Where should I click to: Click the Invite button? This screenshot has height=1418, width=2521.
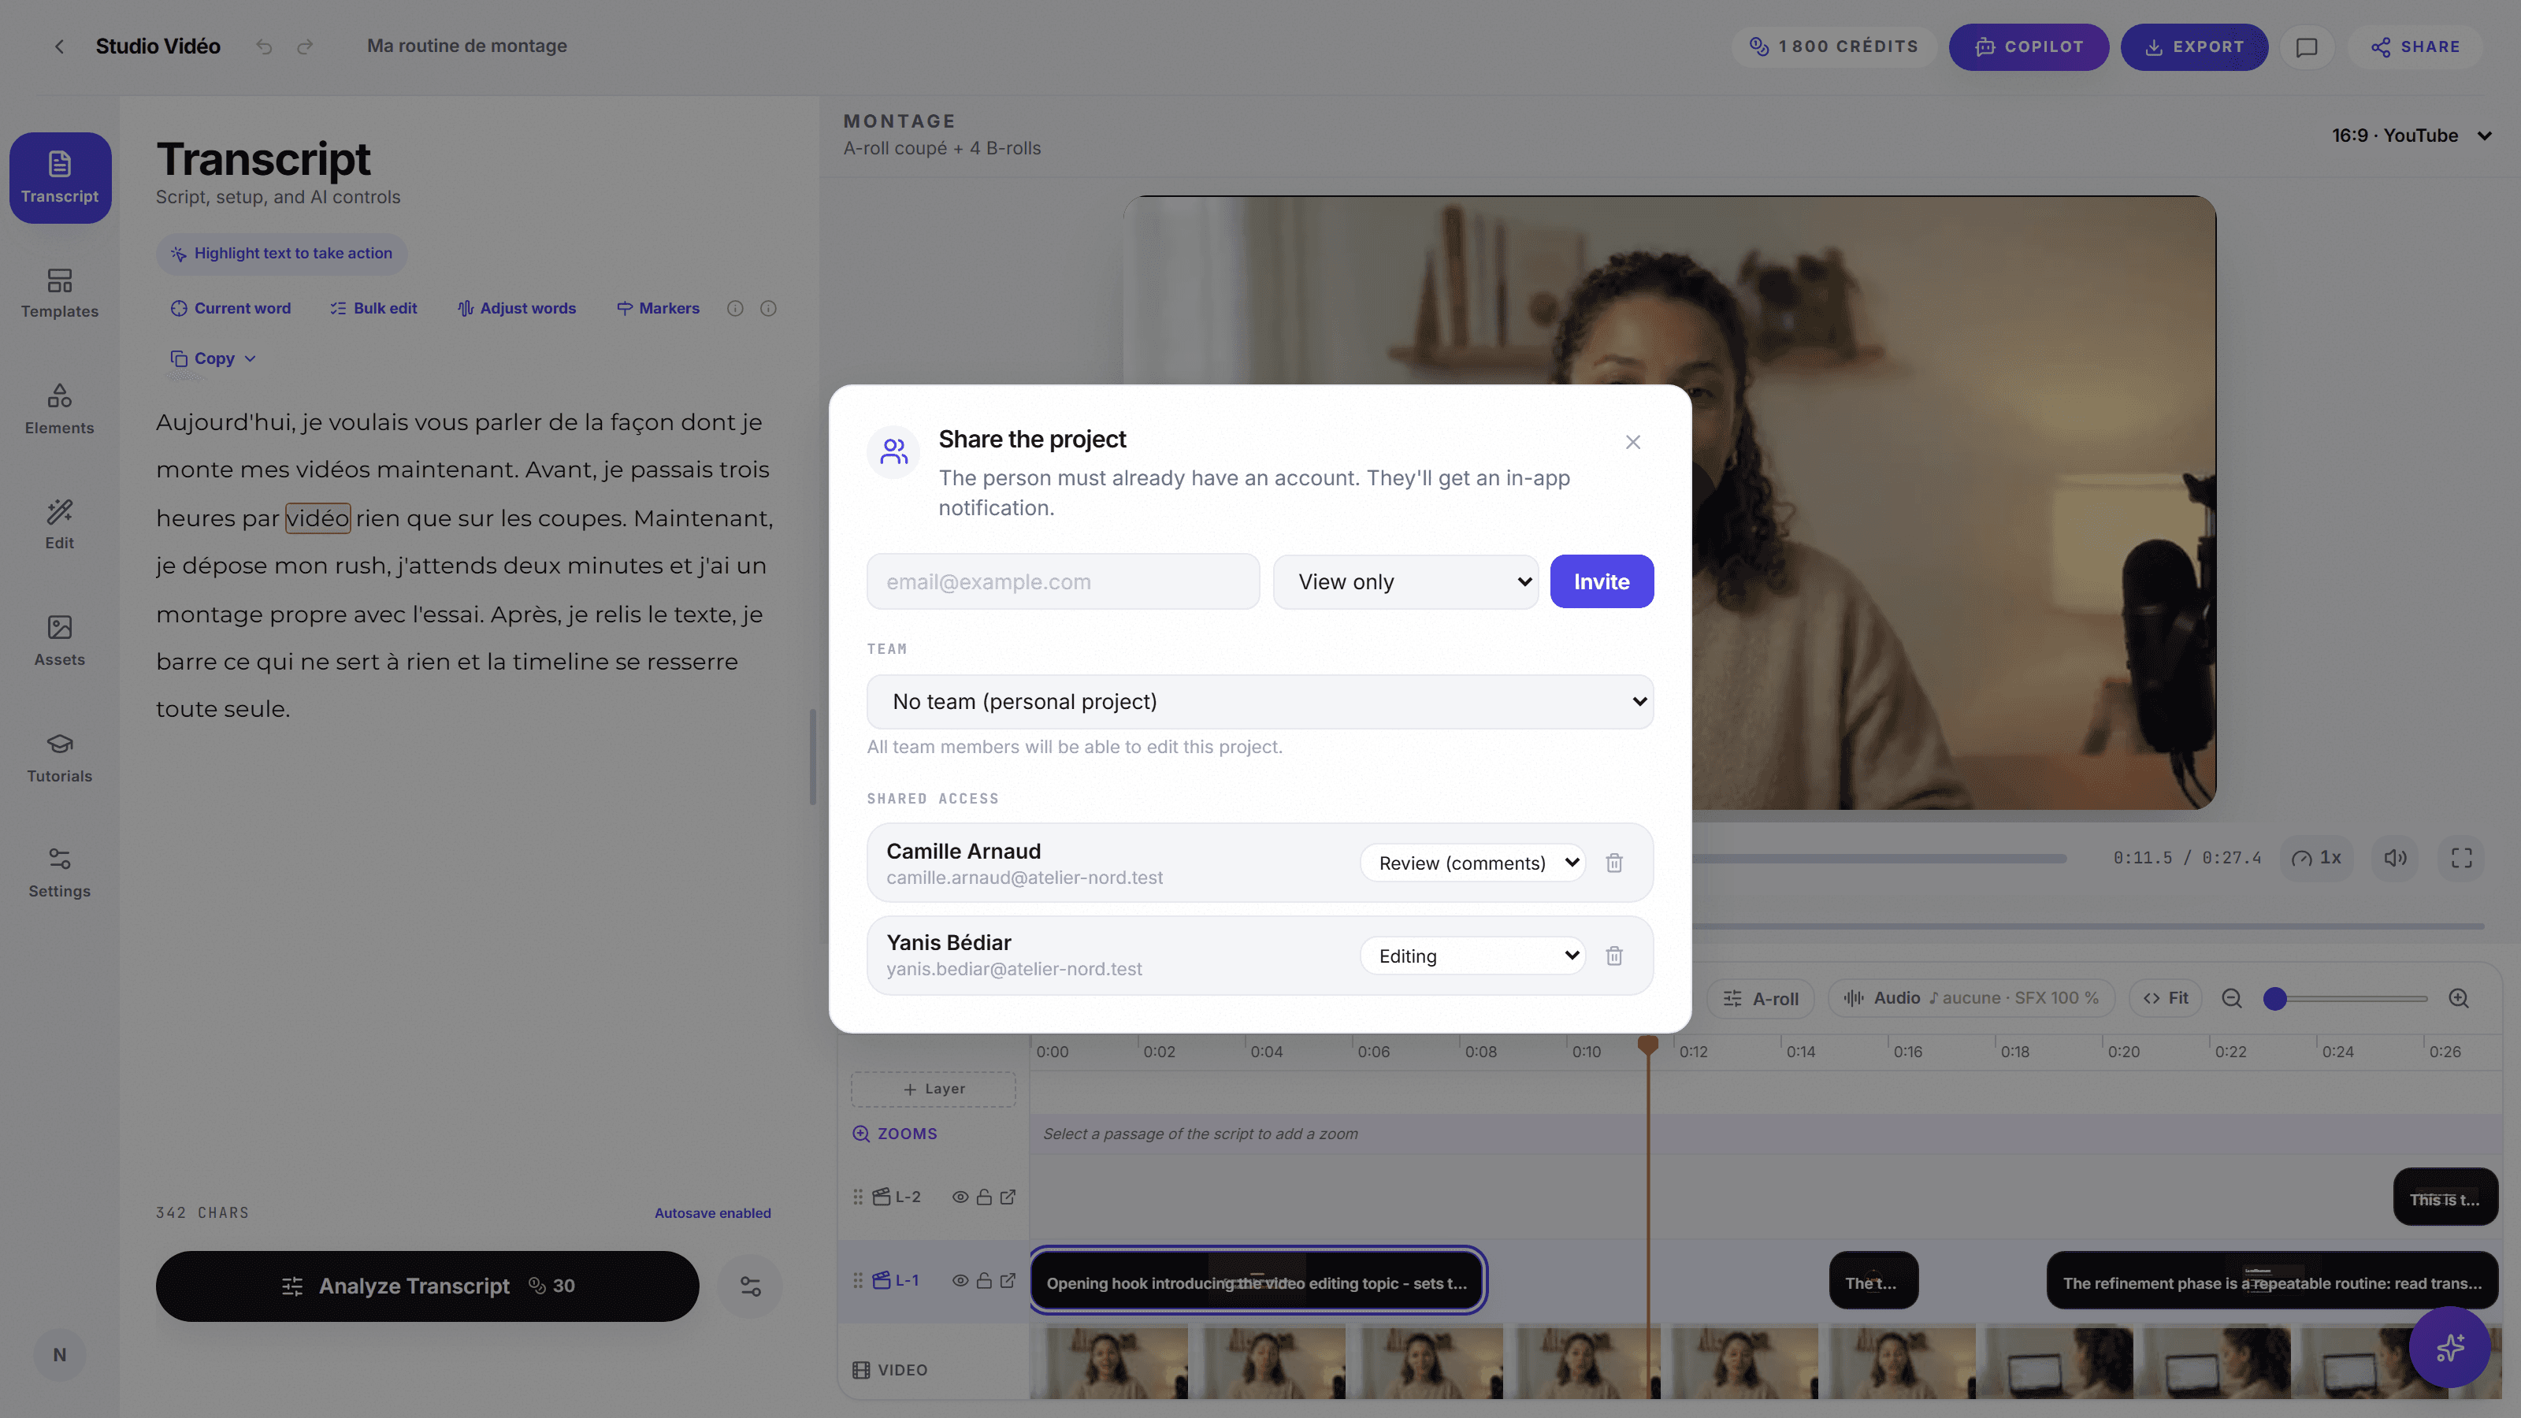click(x=1601, y=581)
